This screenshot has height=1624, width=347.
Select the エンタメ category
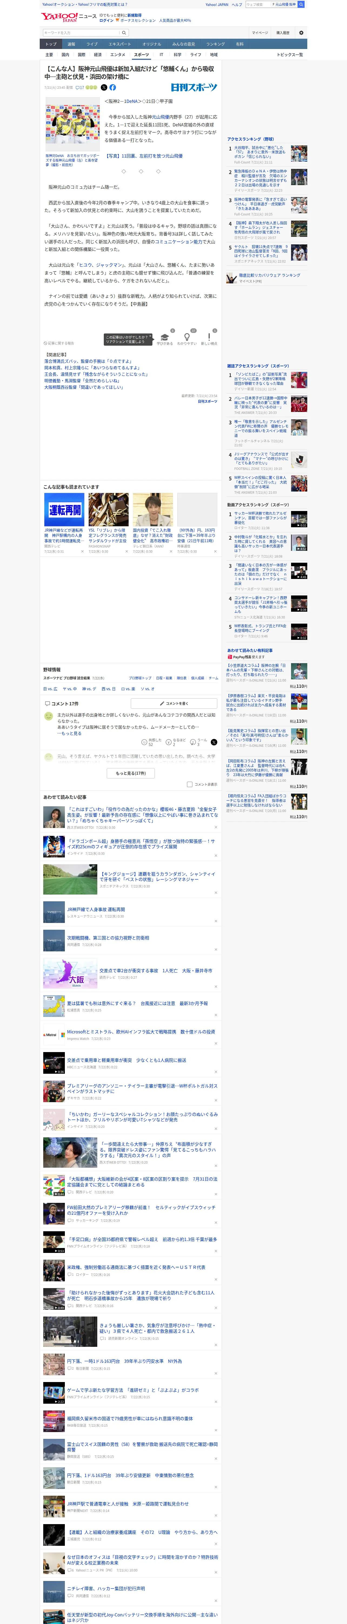tap(118, 55)
